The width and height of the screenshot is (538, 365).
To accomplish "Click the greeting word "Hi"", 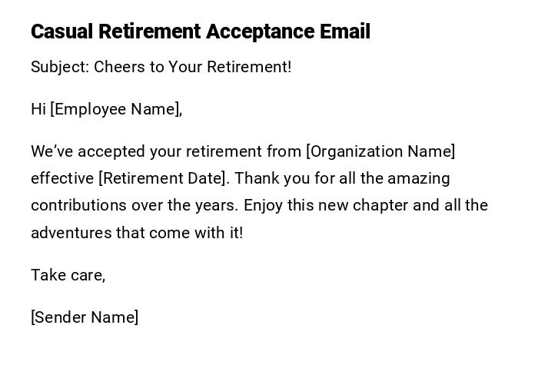I will click(38, 109).
